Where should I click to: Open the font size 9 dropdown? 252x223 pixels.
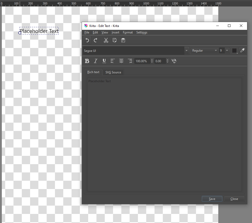[x=227, y=51]
